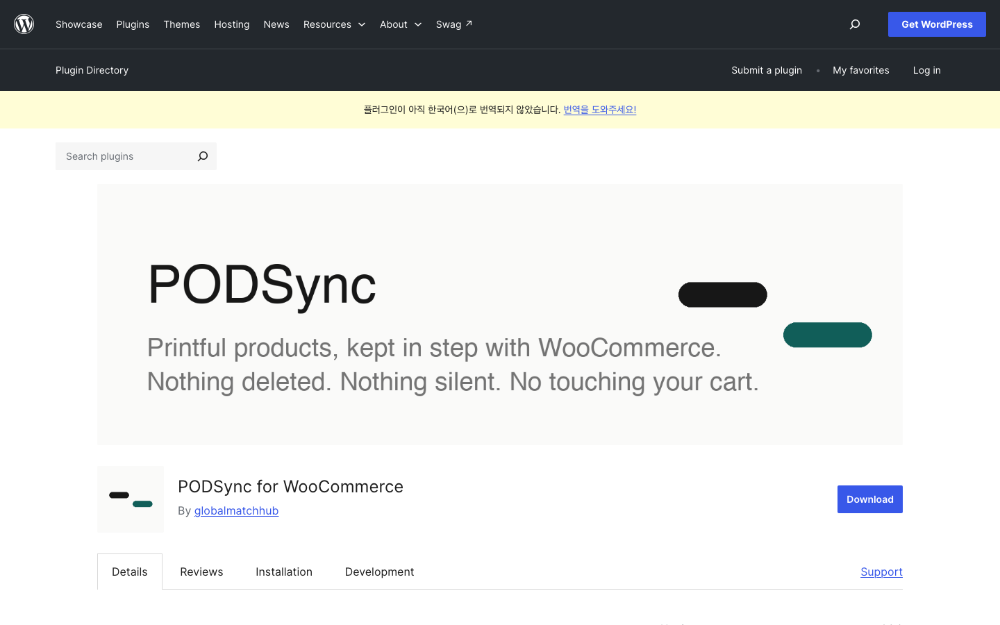Open News in top navigation
The width and height of the screenshot is (1000, 625).
(x=276, y=24)
